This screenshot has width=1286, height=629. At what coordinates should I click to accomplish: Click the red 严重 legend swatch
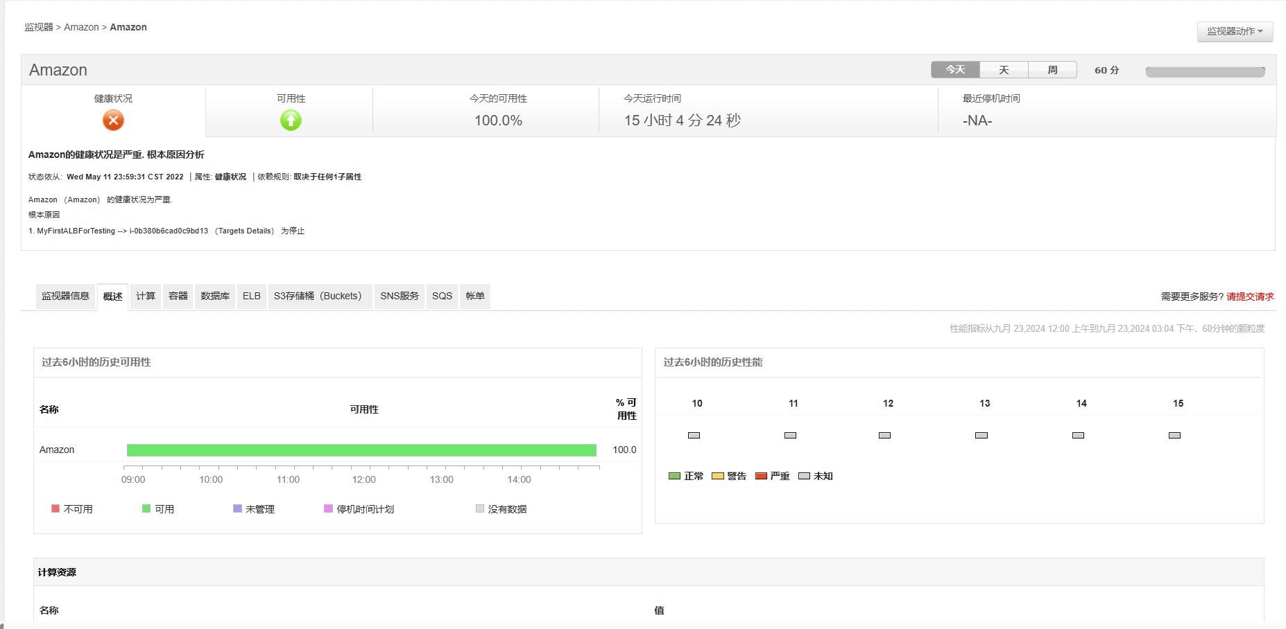pos(761,476)
